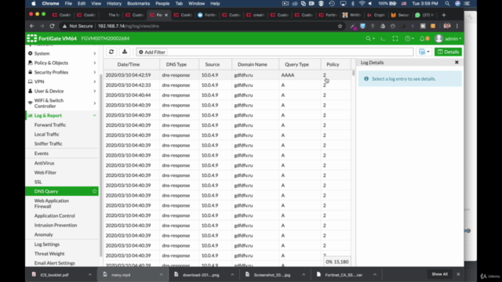Open Log Settings page
502x282 pixels.
(47, 244)
